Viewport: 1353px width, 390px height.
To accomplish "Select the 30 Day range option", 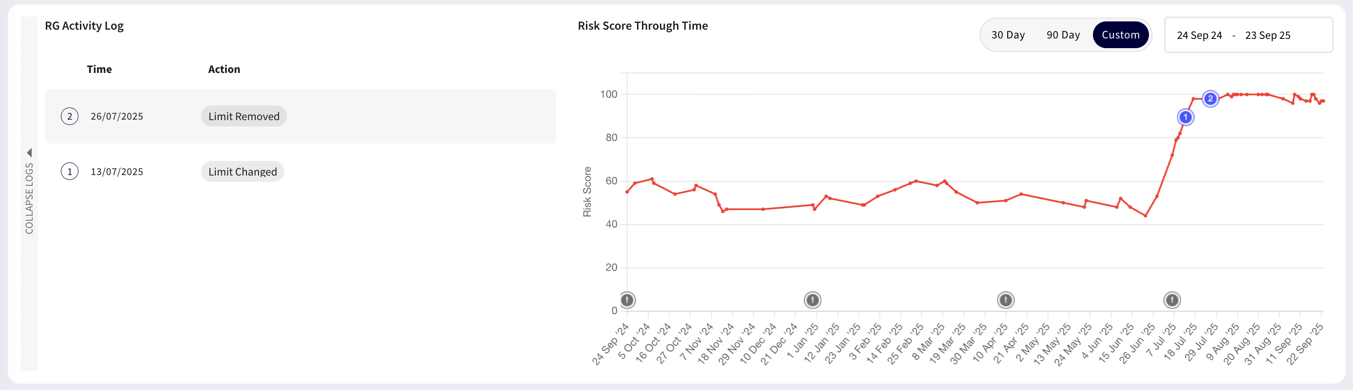I will [x=1008, y=35].
